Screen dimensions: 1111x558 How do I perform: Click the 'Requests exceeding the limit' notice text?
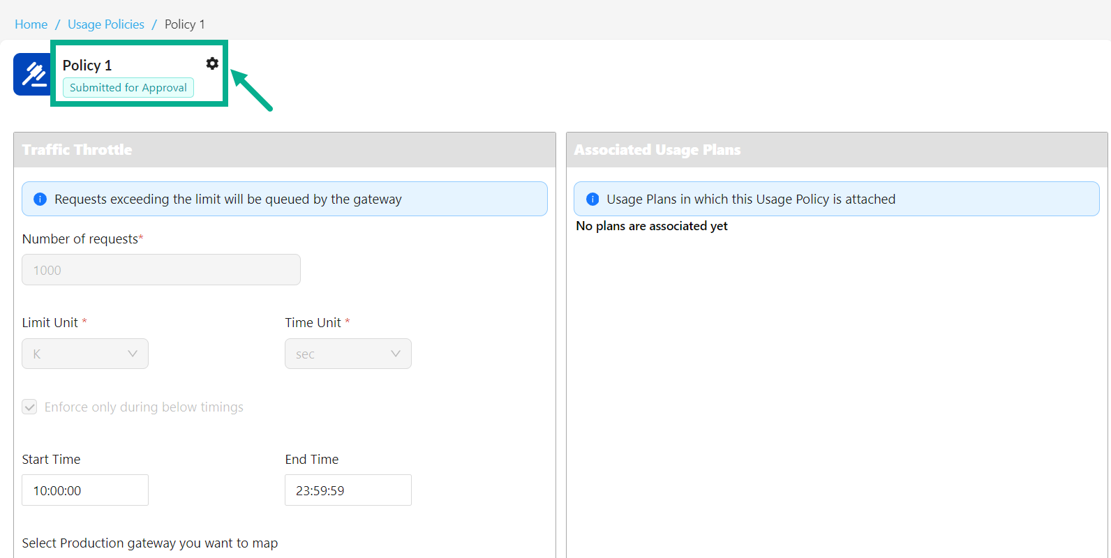(x=228, y=199)
